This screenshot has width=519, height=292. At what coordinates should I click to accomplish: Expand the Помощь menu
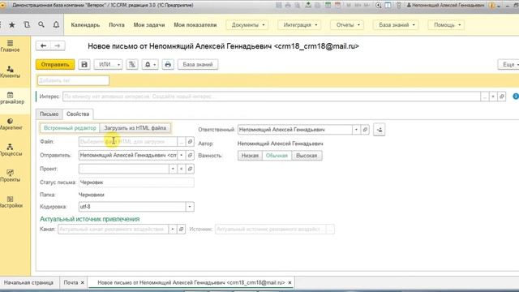(x=447, y=25)
